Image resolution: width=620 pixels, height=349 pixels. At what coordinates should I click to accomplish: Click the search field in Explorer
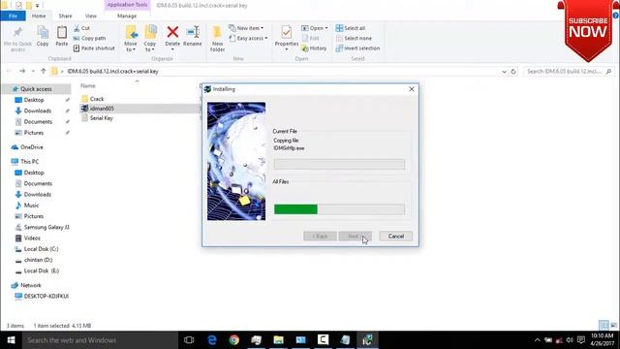(569, 72)
